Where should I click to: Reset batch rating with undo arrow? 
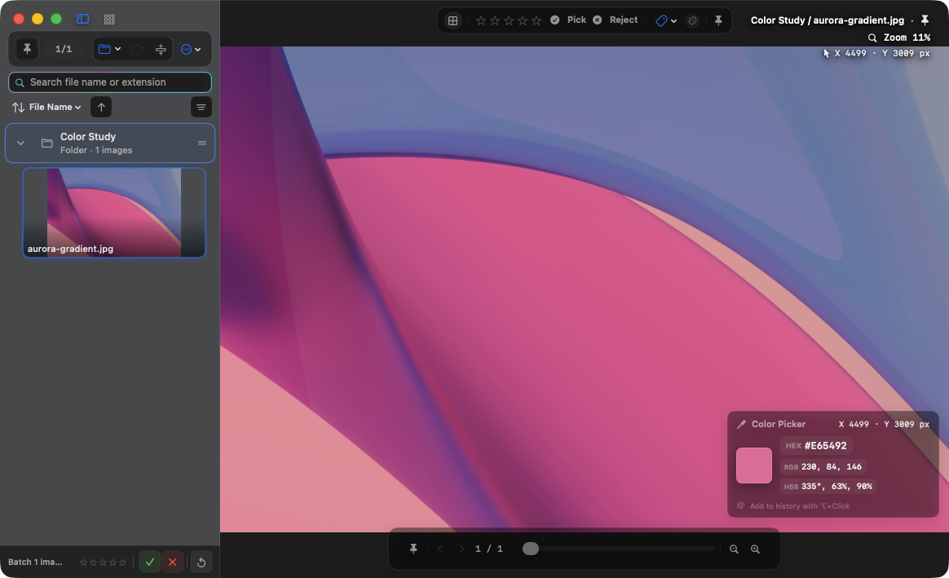(201, 563)
